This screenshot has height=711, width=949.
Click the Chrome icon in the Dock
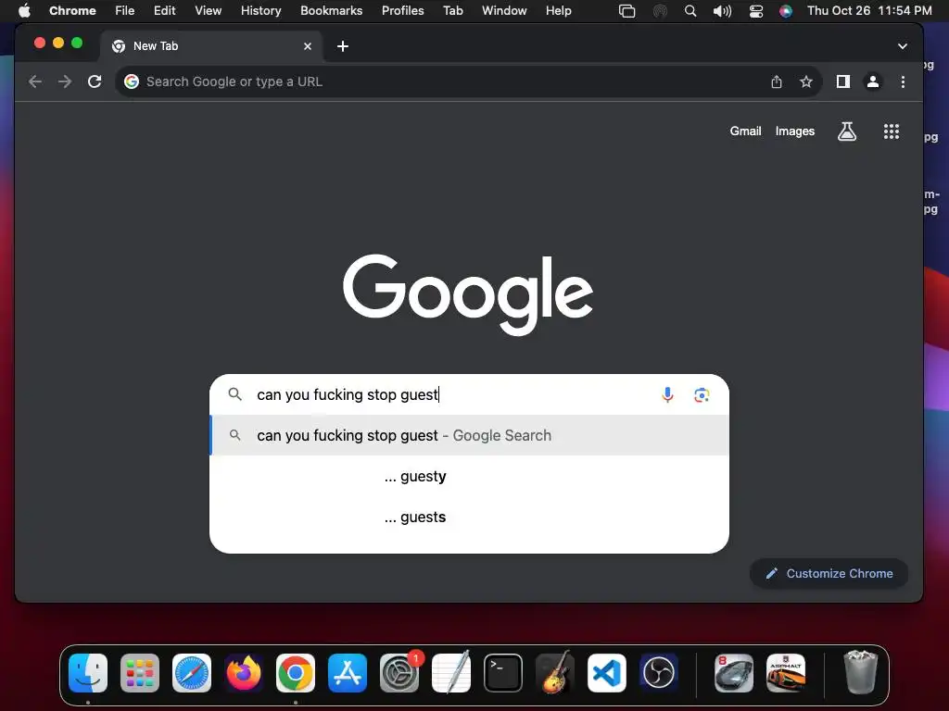[x=296, y=672]
